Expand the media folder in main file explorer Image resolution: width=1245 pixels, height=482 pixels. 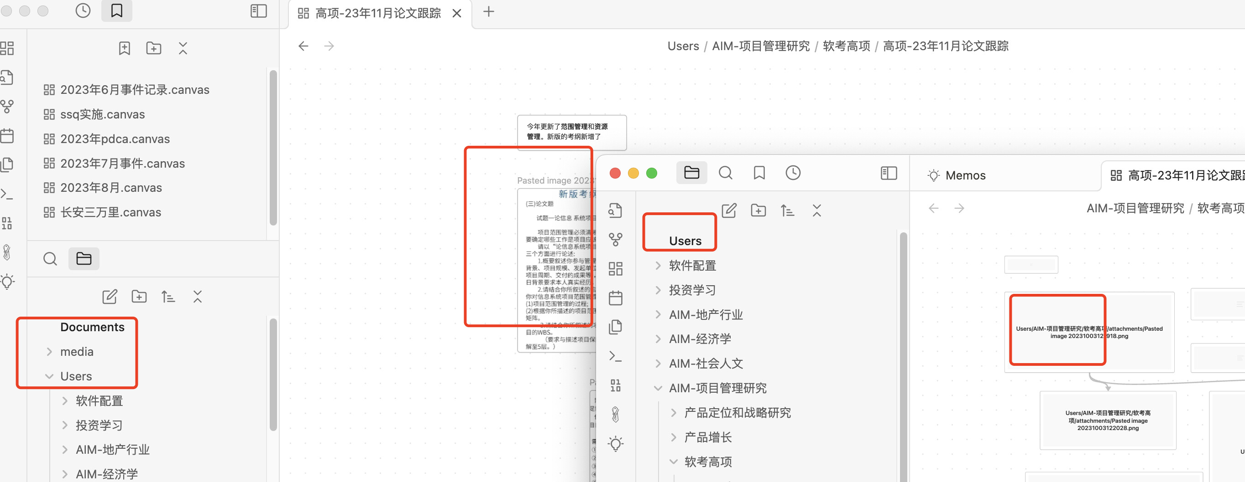[x=49, y=352]
